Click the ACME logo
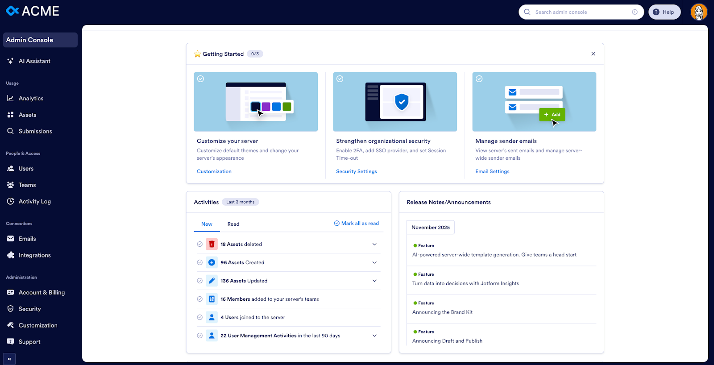This screenshot has height=365, width=714. click(x=32, y=11)
